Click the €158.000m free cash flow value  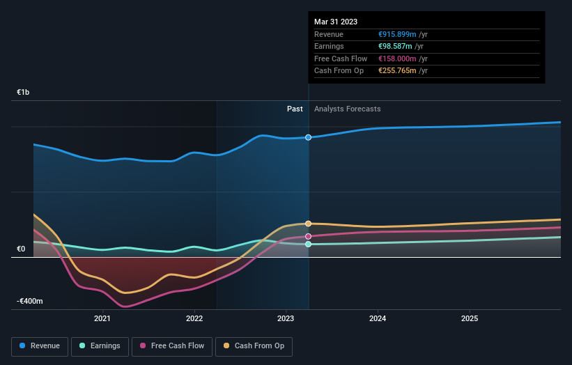click(x=397, y=59)
